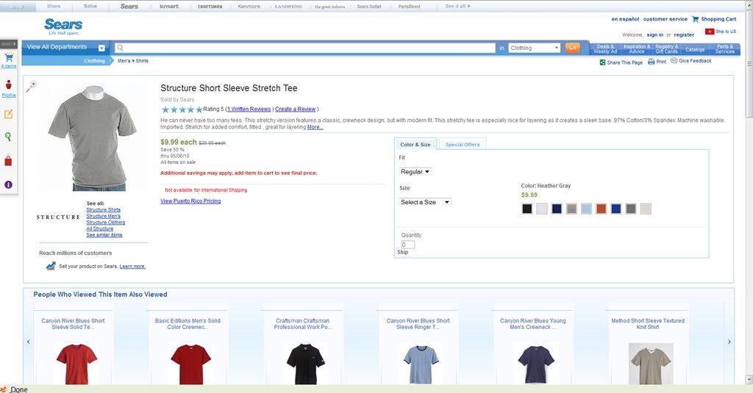
Task: Open the Inspiration & Advice menu
Action: coord(636,49)
